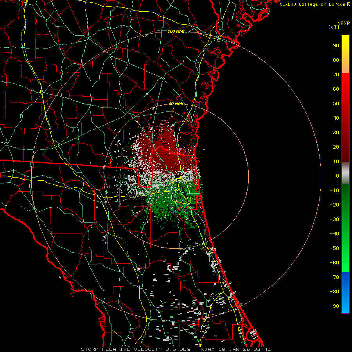Click the 20 value on velocity scale

point(336,147)
